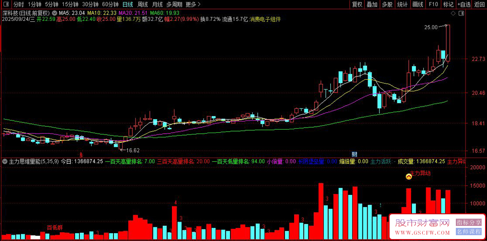Toggle the left sidebar panel icon
Screen dimensions: 487x241
7,4
